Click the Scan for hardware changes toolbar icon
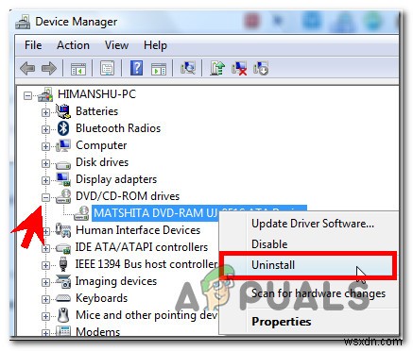This screenshot has height=351, width=413. click(188, 68)
